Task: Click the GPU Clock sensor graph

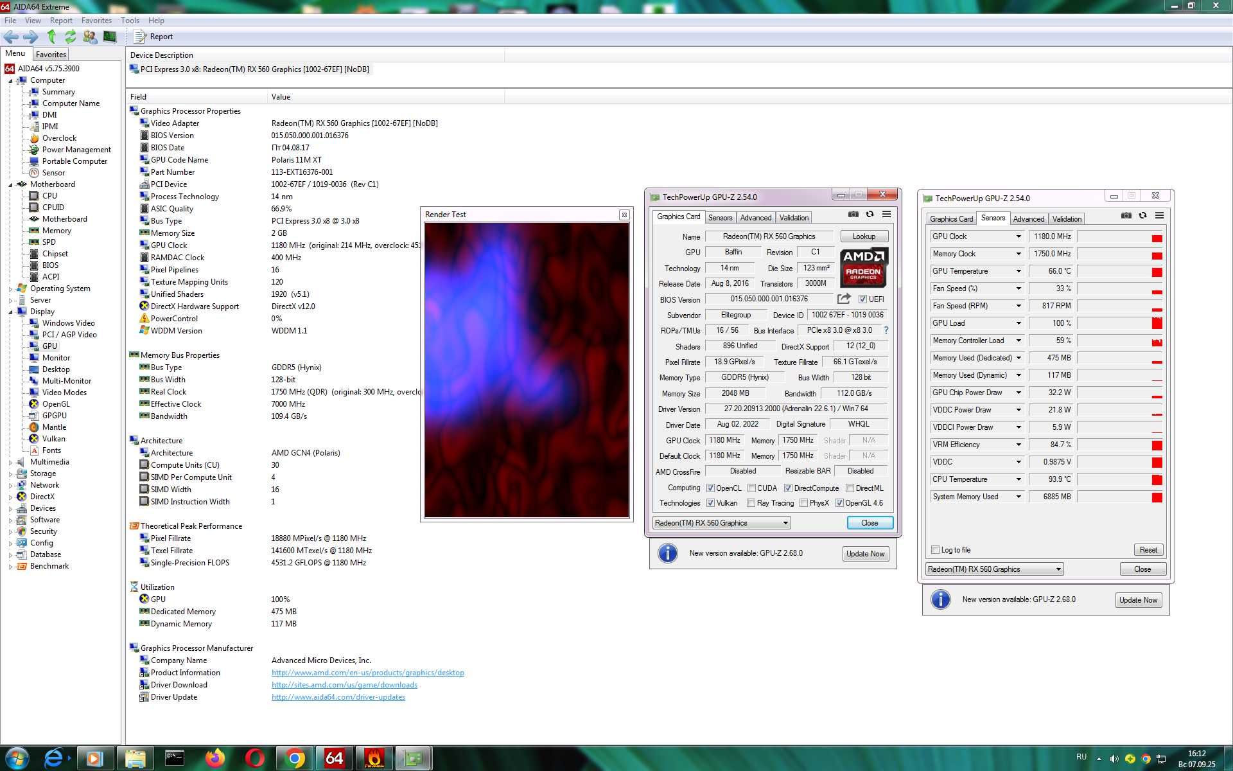Action: coord(1120,236)
